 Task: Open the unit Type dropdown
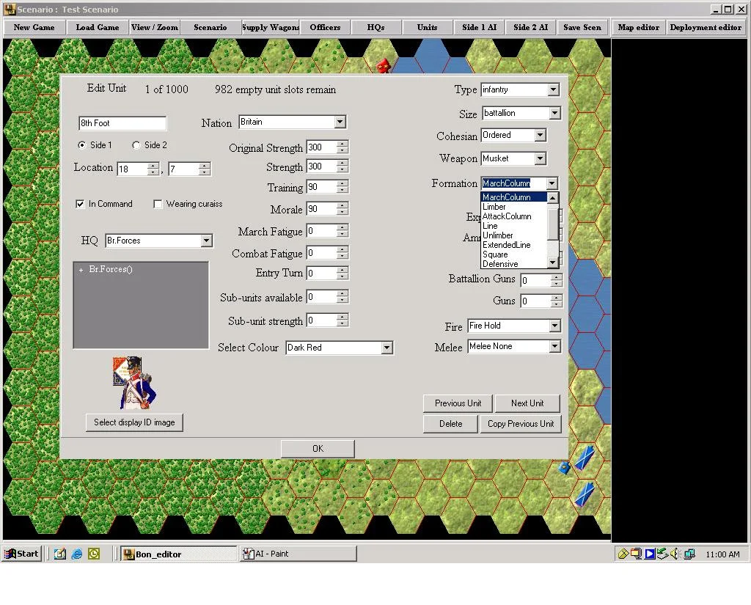[x=553, y=89]
